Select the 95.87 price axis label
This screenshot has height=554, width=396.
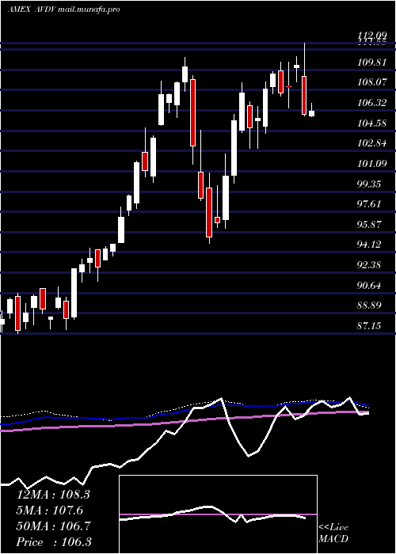pyautogui.click(x=369, y=225)
